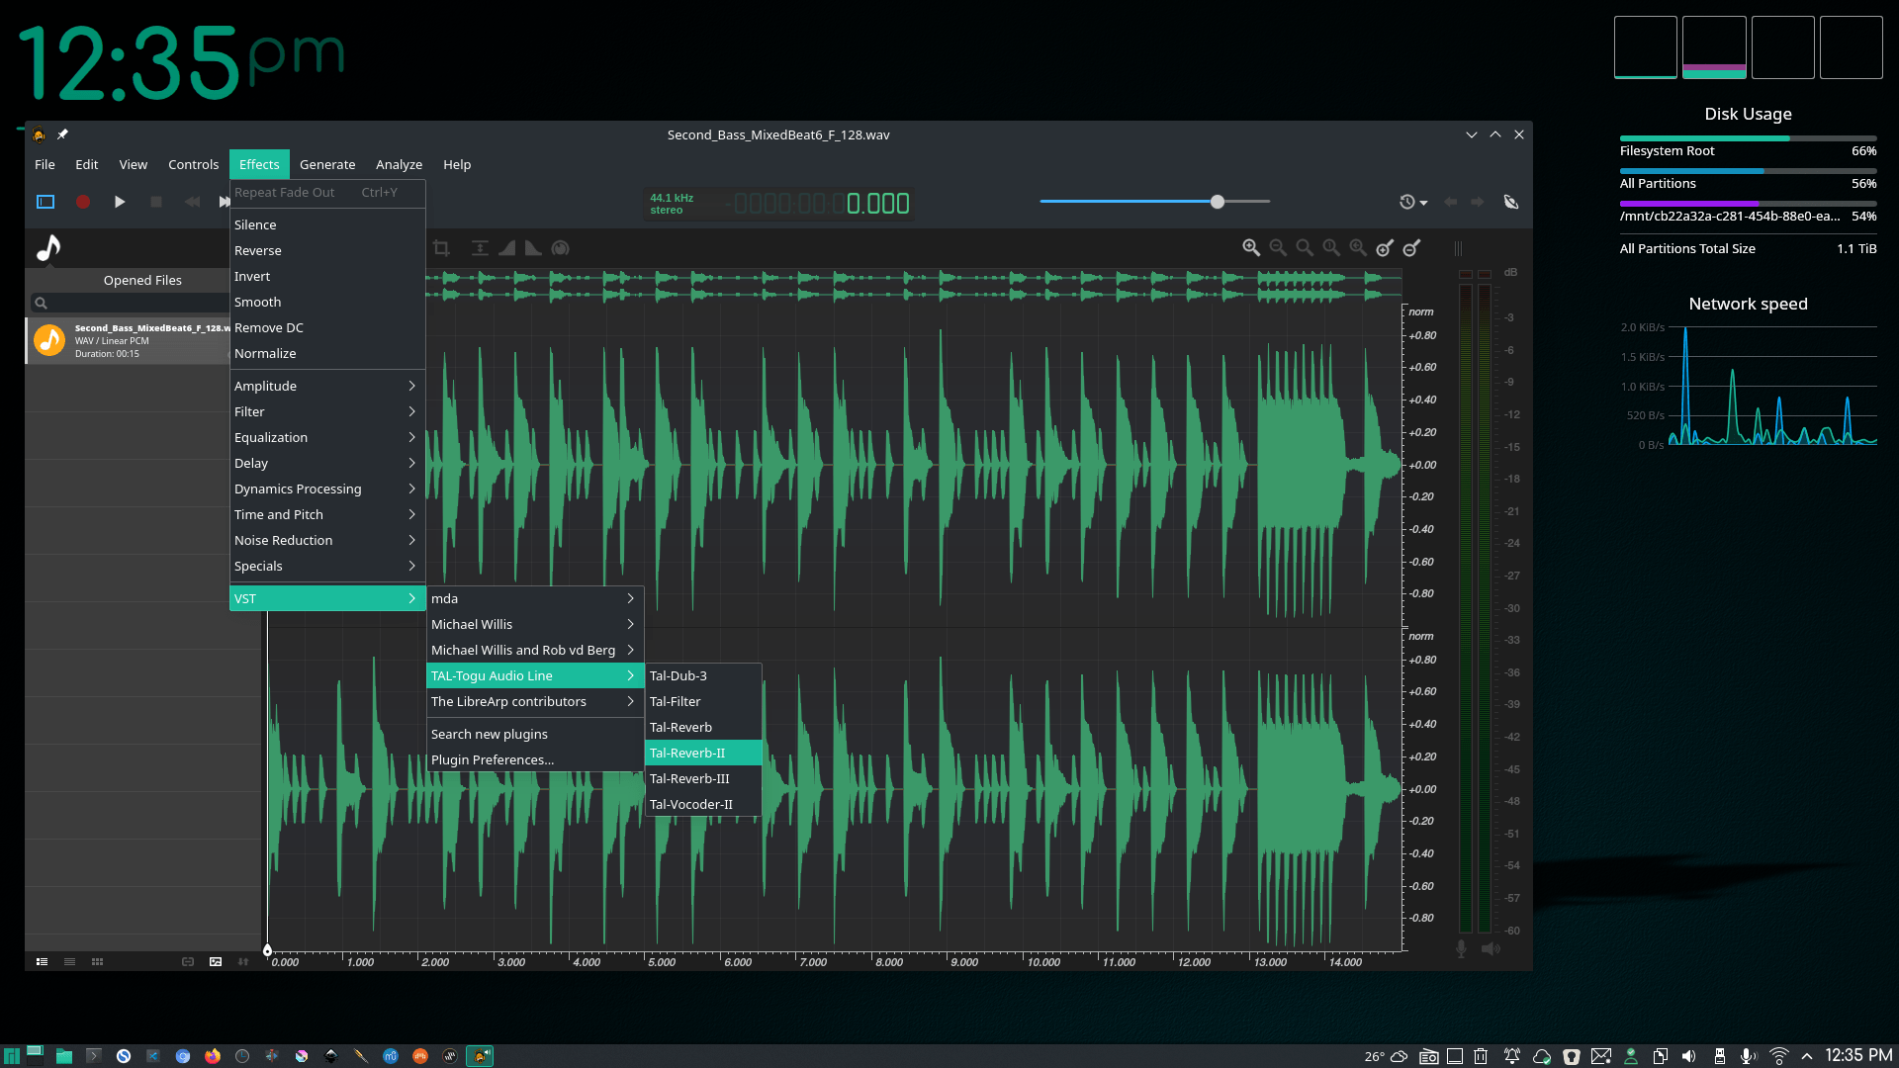Click the zoom in magnifier icon

coord(1251,248)
